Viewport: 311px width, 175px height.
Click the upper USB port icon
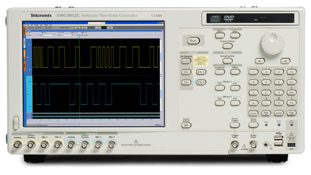click(x=278, y=138)
